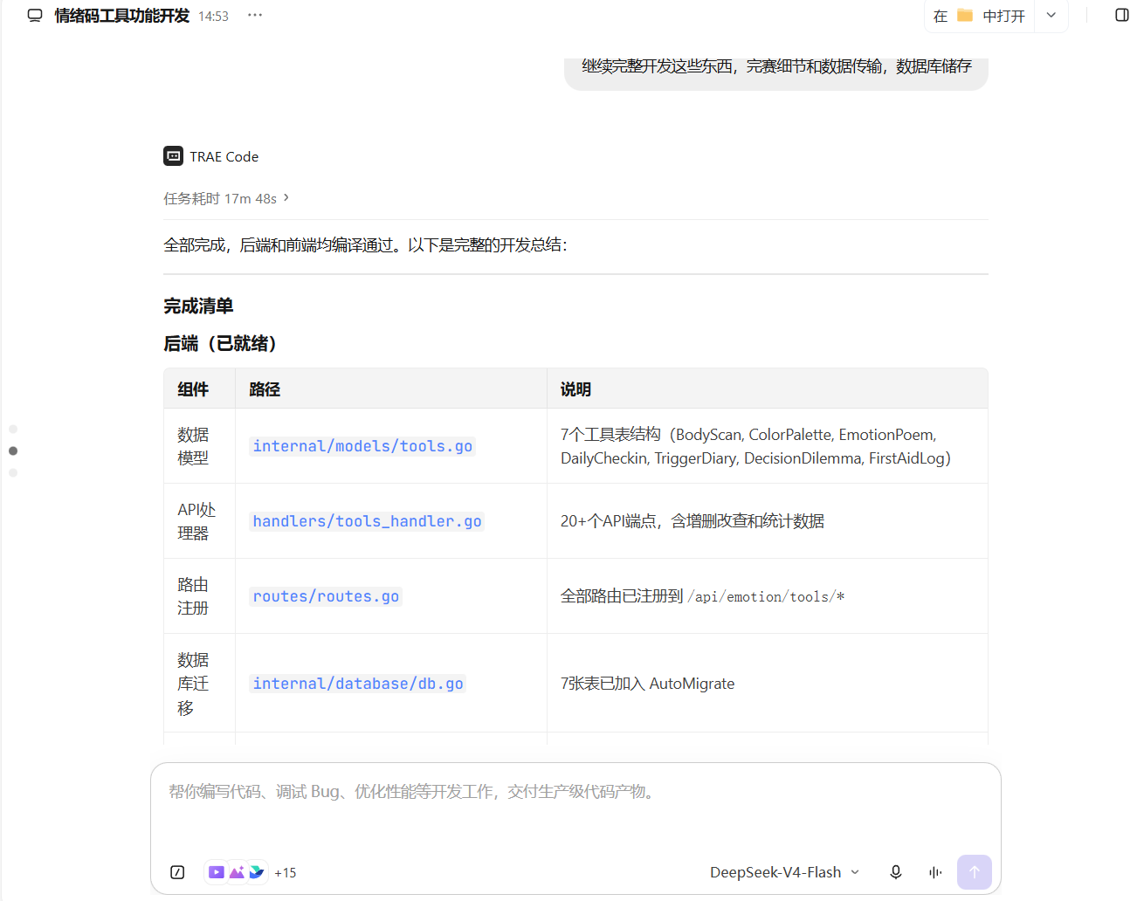Click the folder icon next to 中打开

coord(965,16)
